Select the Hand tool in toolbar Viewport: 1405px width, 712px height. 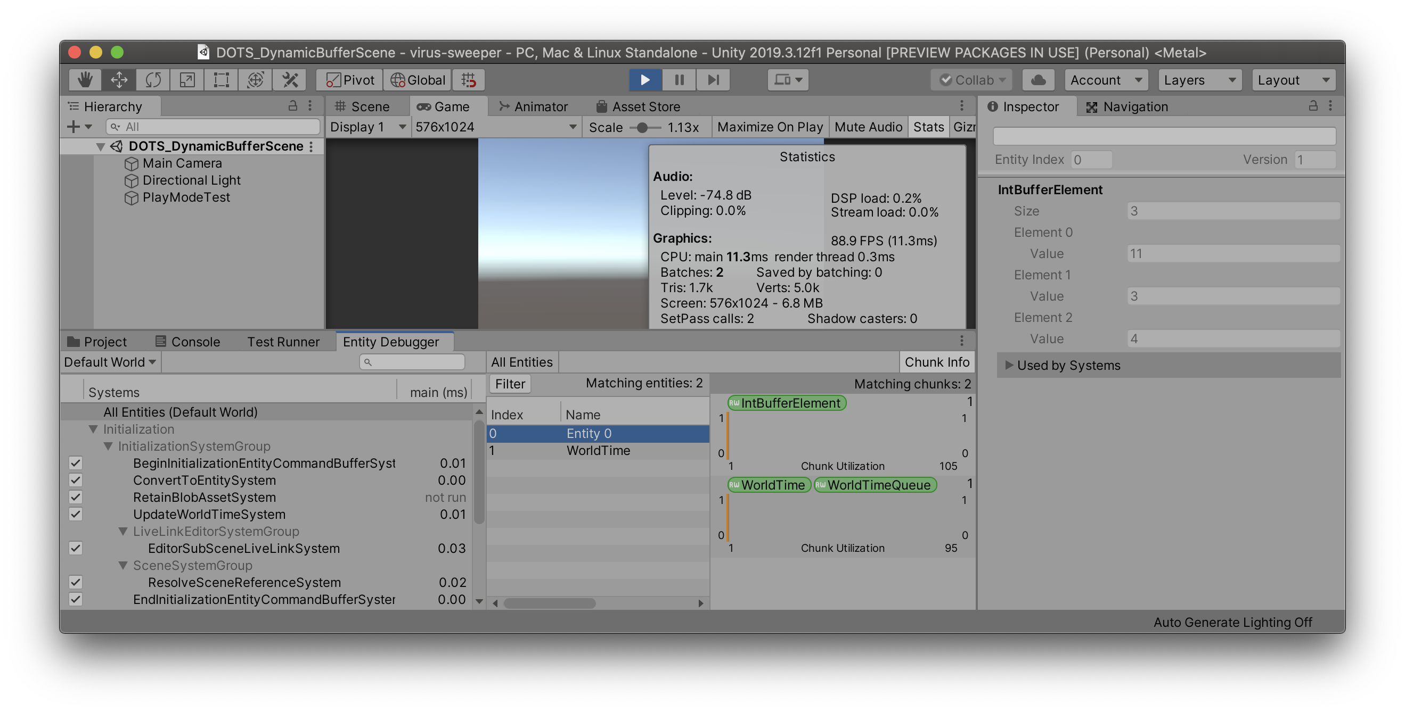[85, 80]
